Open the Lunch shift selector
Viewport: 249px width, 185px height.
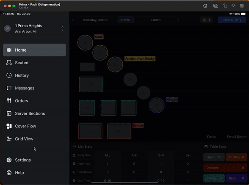[156, 20]
